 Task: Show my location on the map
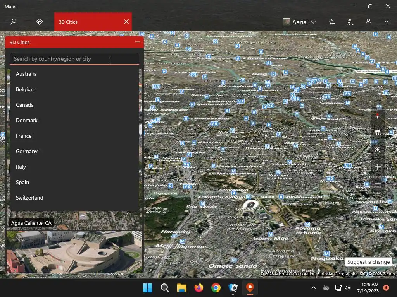378,150
